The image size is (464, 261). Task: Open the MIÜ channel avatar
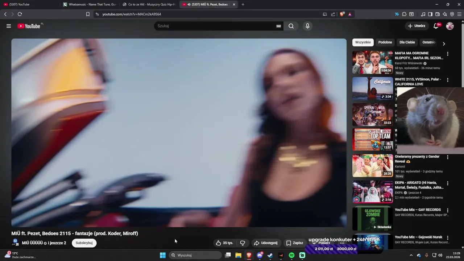point(15,243)
